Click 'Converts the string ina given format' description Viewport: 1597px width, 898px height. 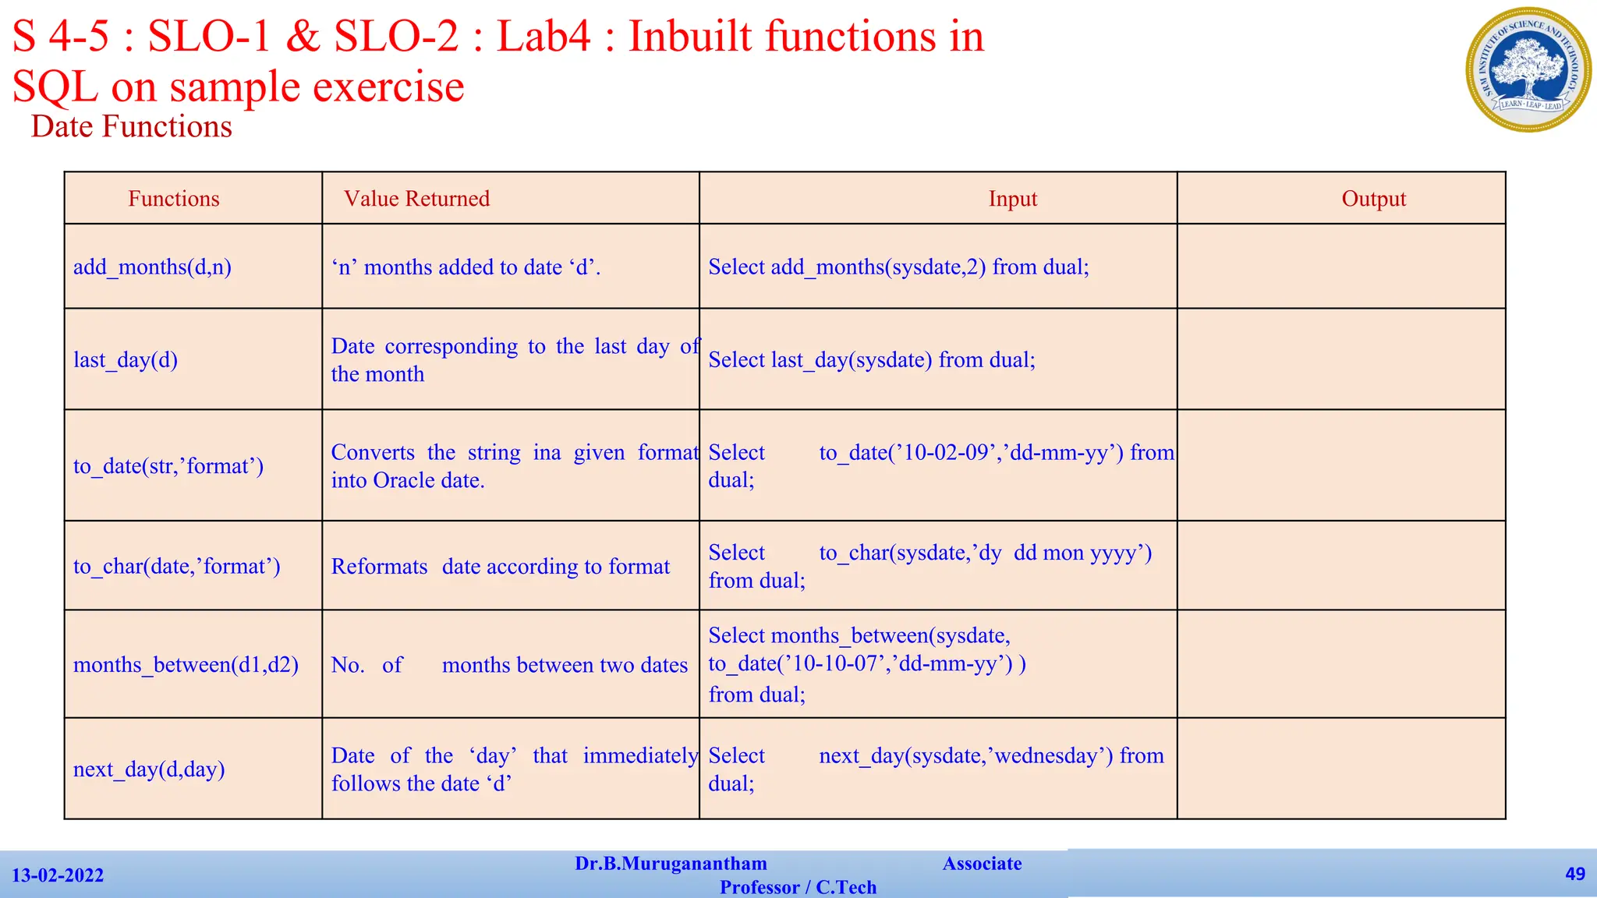pyautogui.click(x=515, y=466)
